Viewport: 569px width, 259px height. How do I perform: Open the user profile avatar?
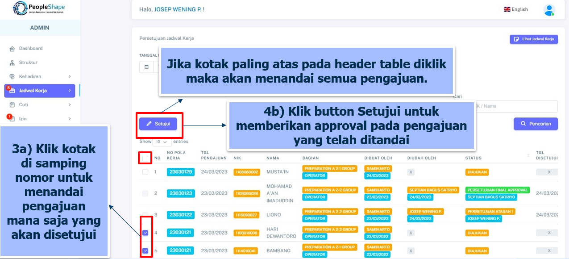[x=549, y=10]
